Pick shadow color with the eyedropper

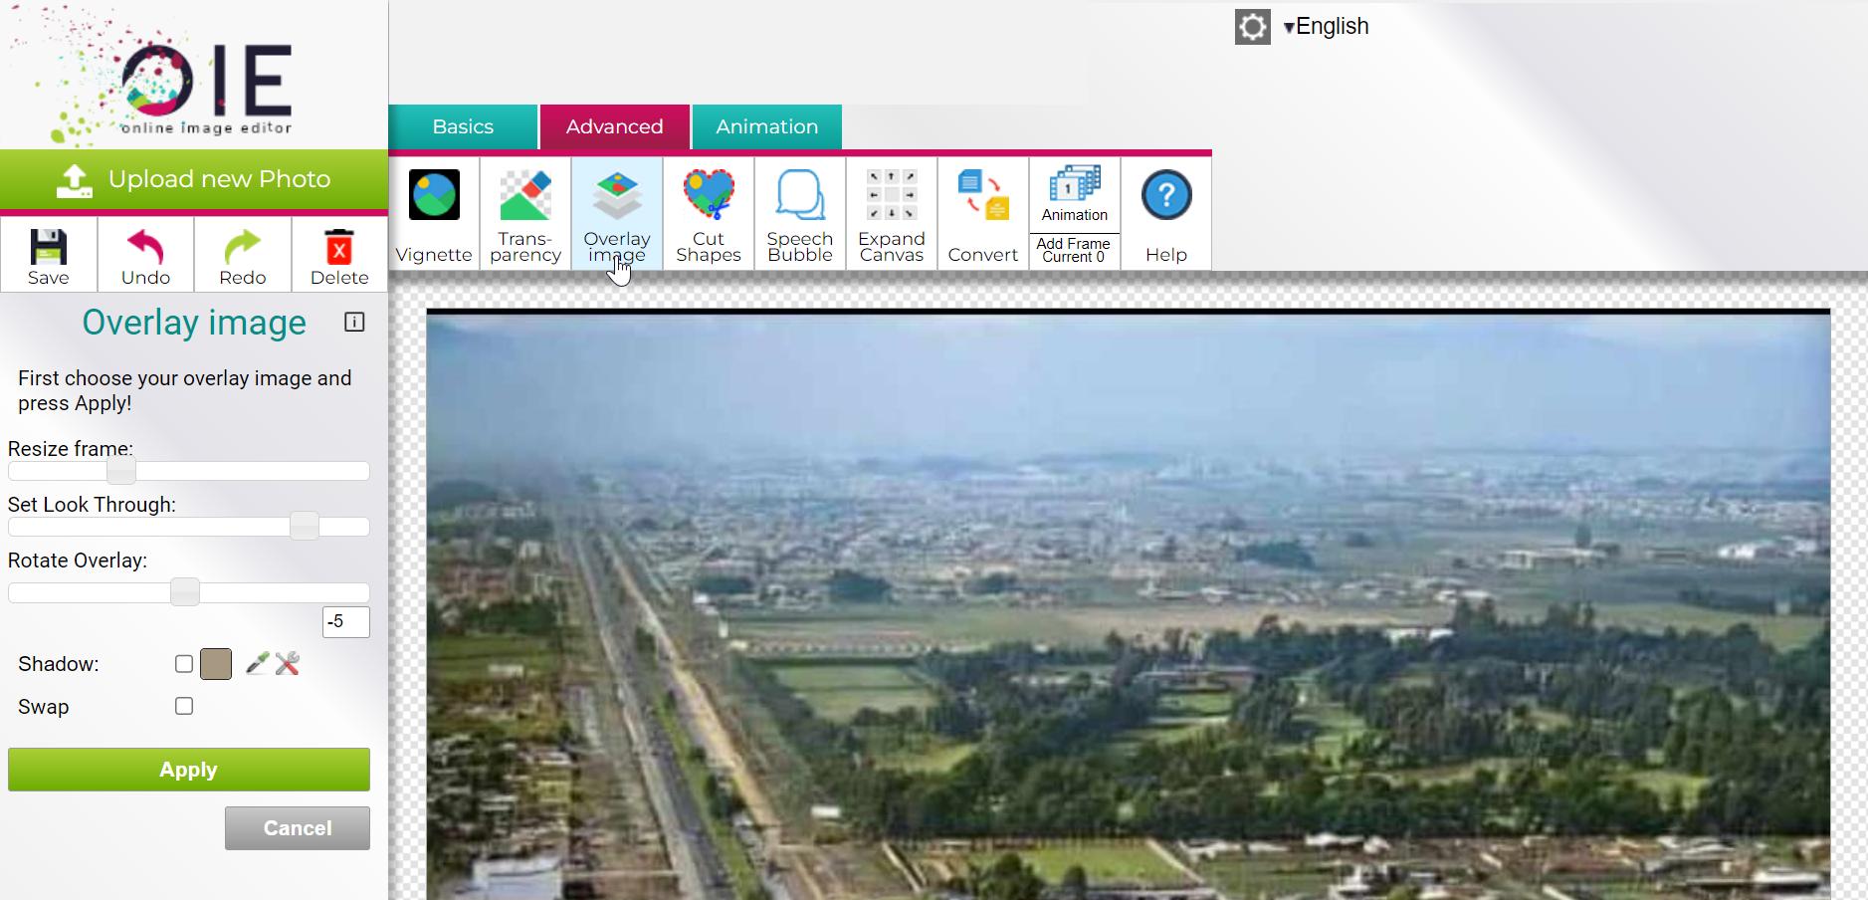pyautogui.click(x=257, y=664)
